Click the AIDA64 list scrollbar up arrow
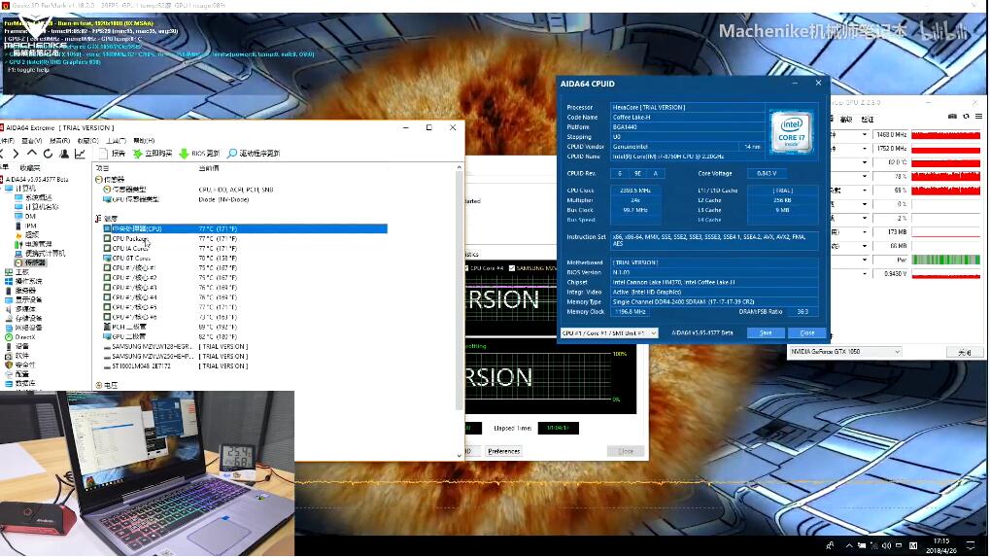 459,167
